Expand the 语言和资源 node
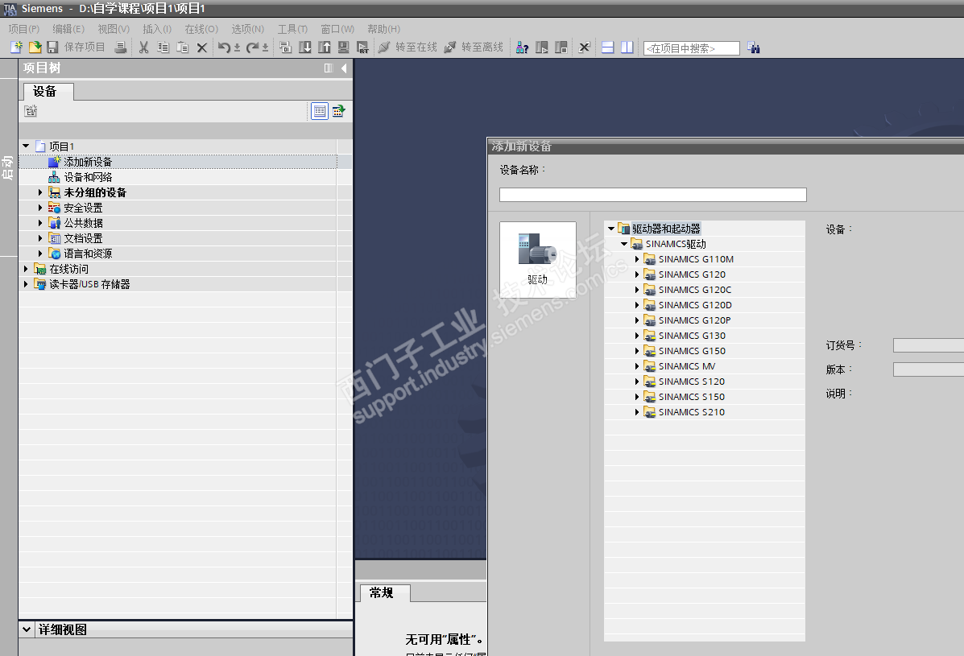 [40, 254]
